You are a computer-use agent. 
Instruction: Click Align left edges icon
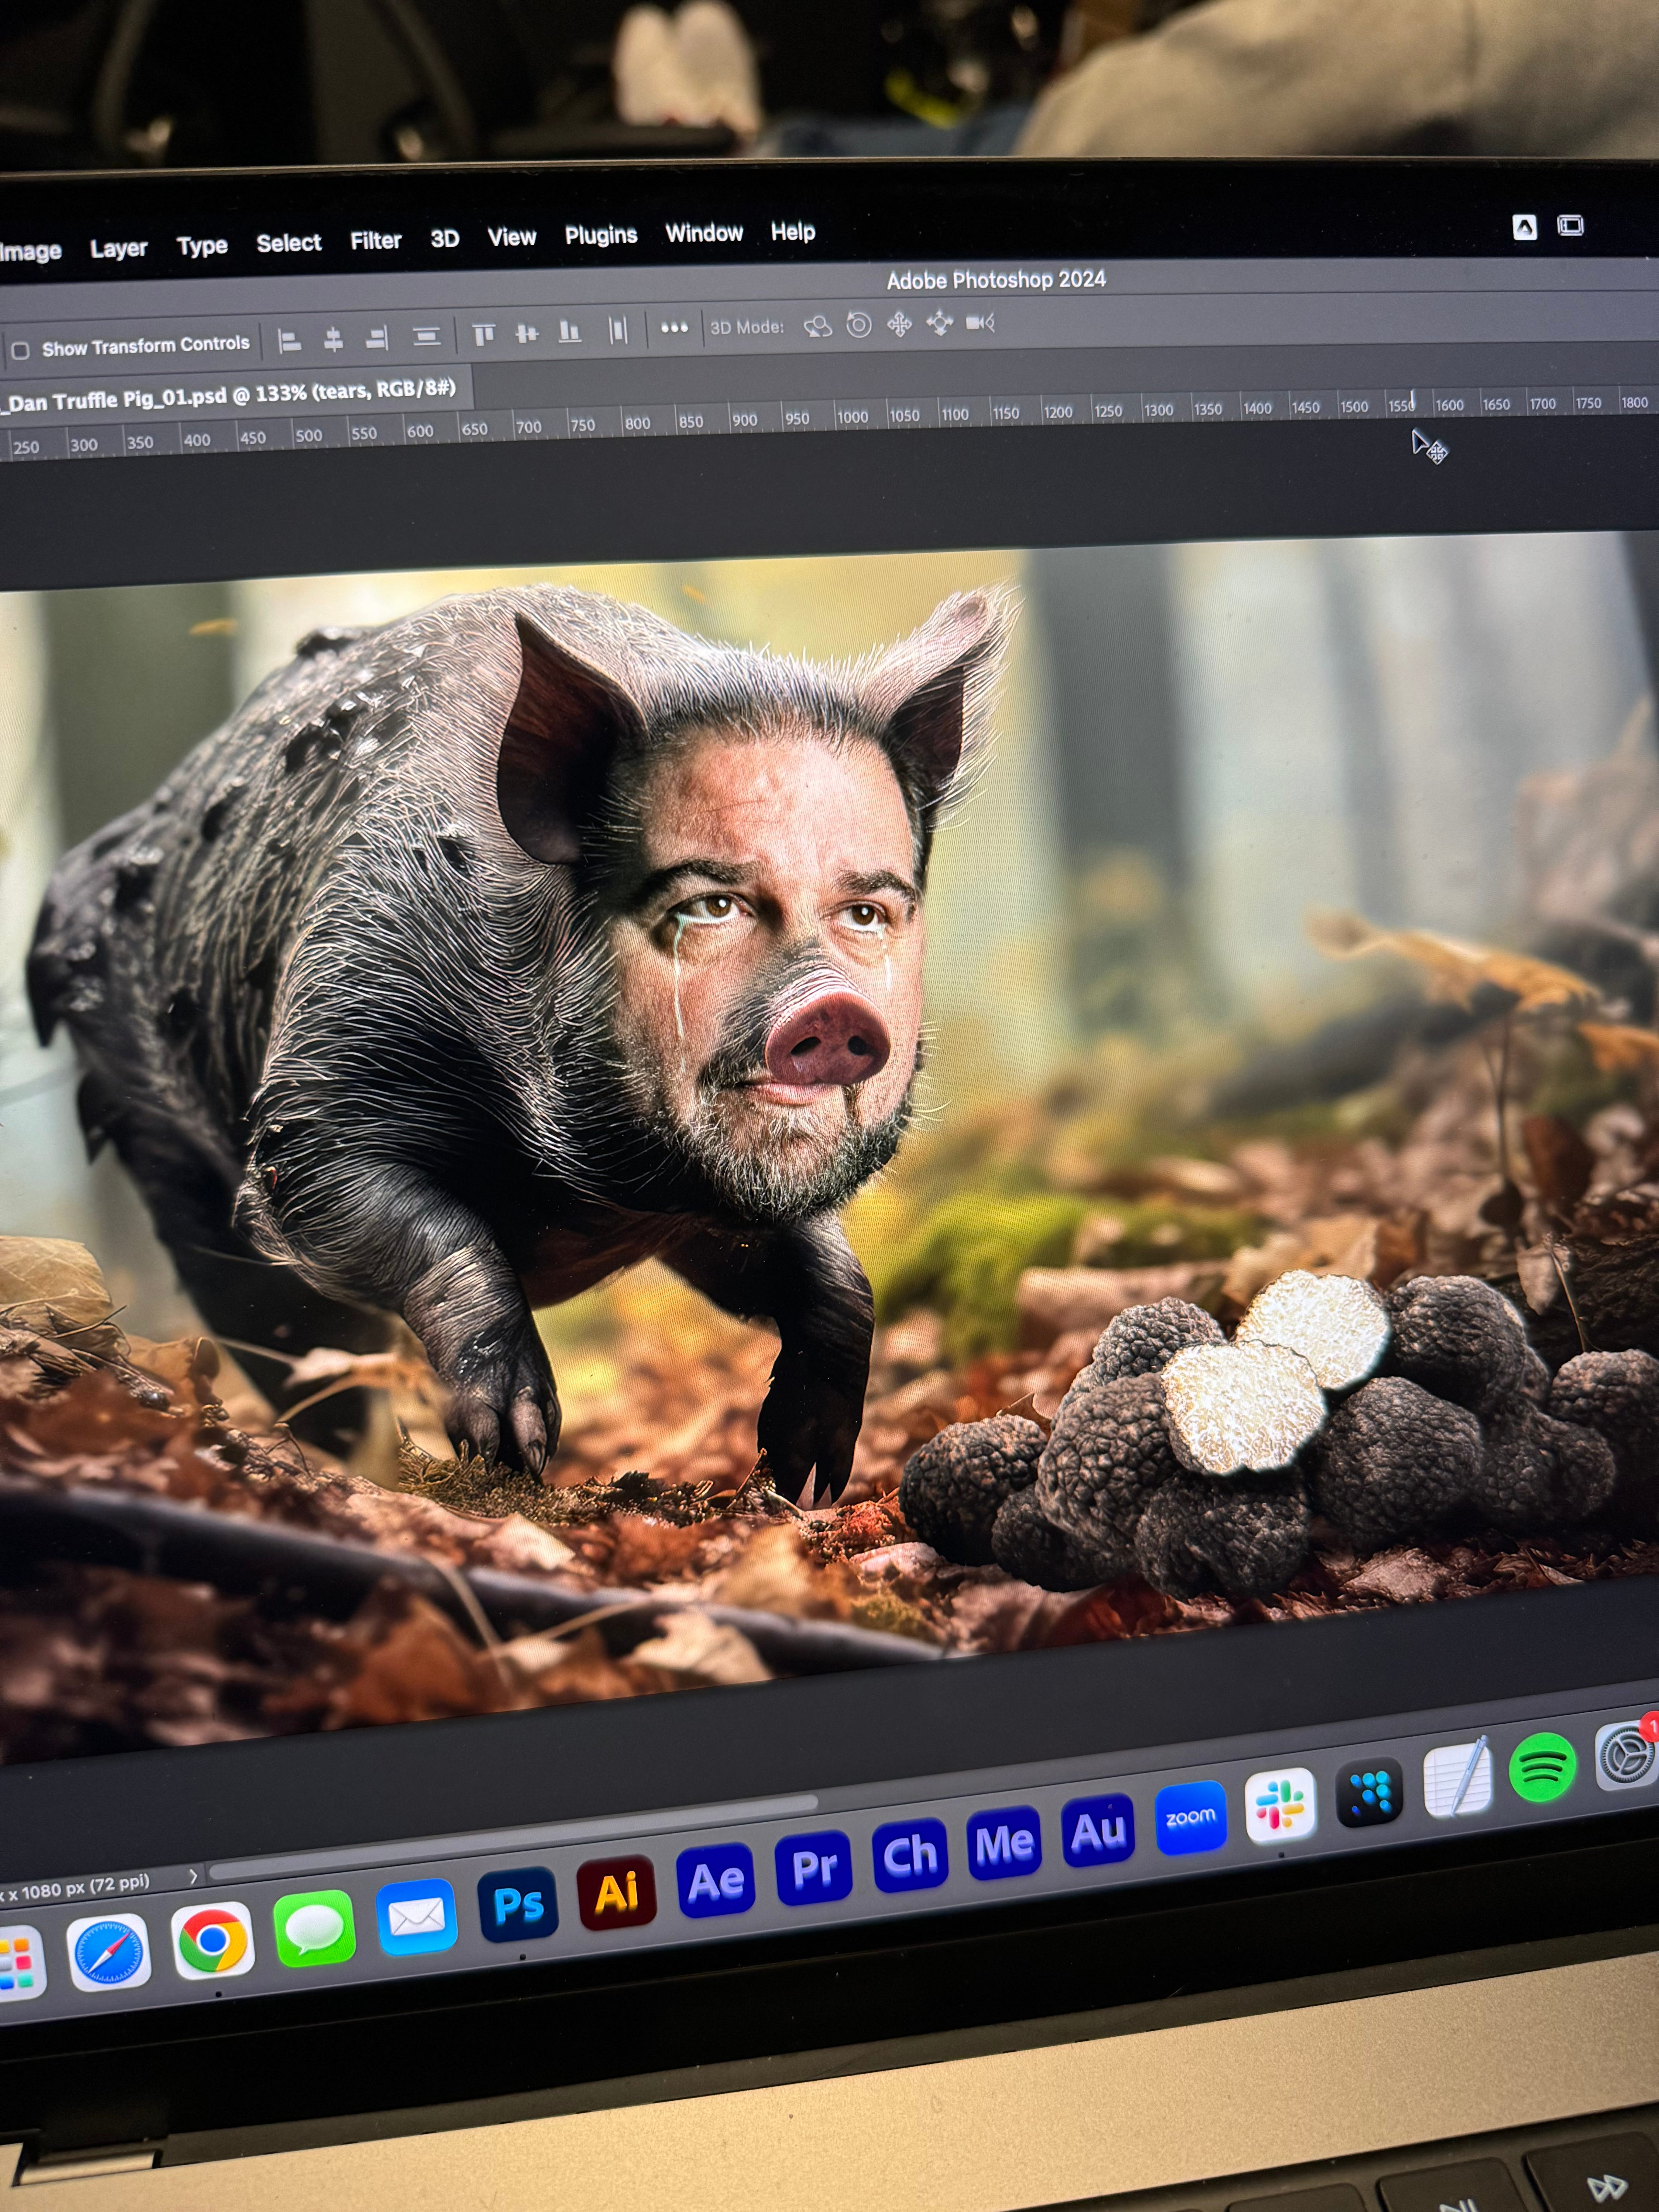(x=290, y=341)
